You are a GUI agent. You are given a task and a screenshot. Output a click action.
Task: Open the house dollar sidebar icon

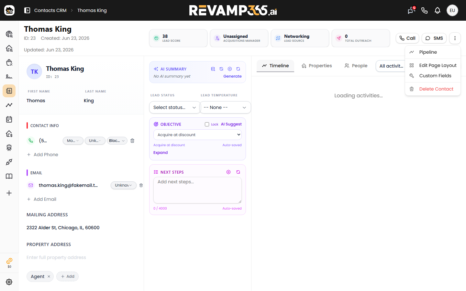coord(9,134)
